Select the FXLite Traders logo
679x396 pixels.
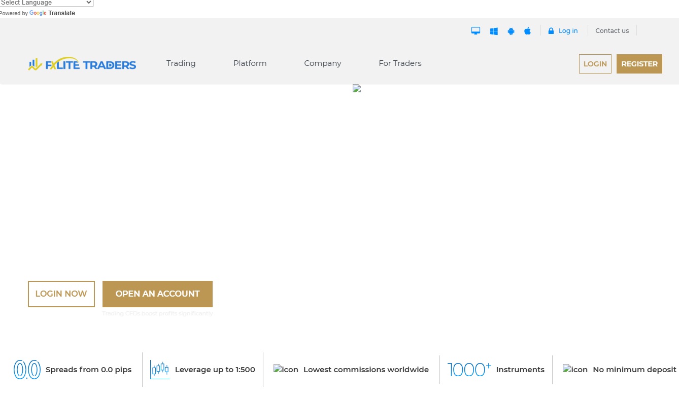[82, 64]
